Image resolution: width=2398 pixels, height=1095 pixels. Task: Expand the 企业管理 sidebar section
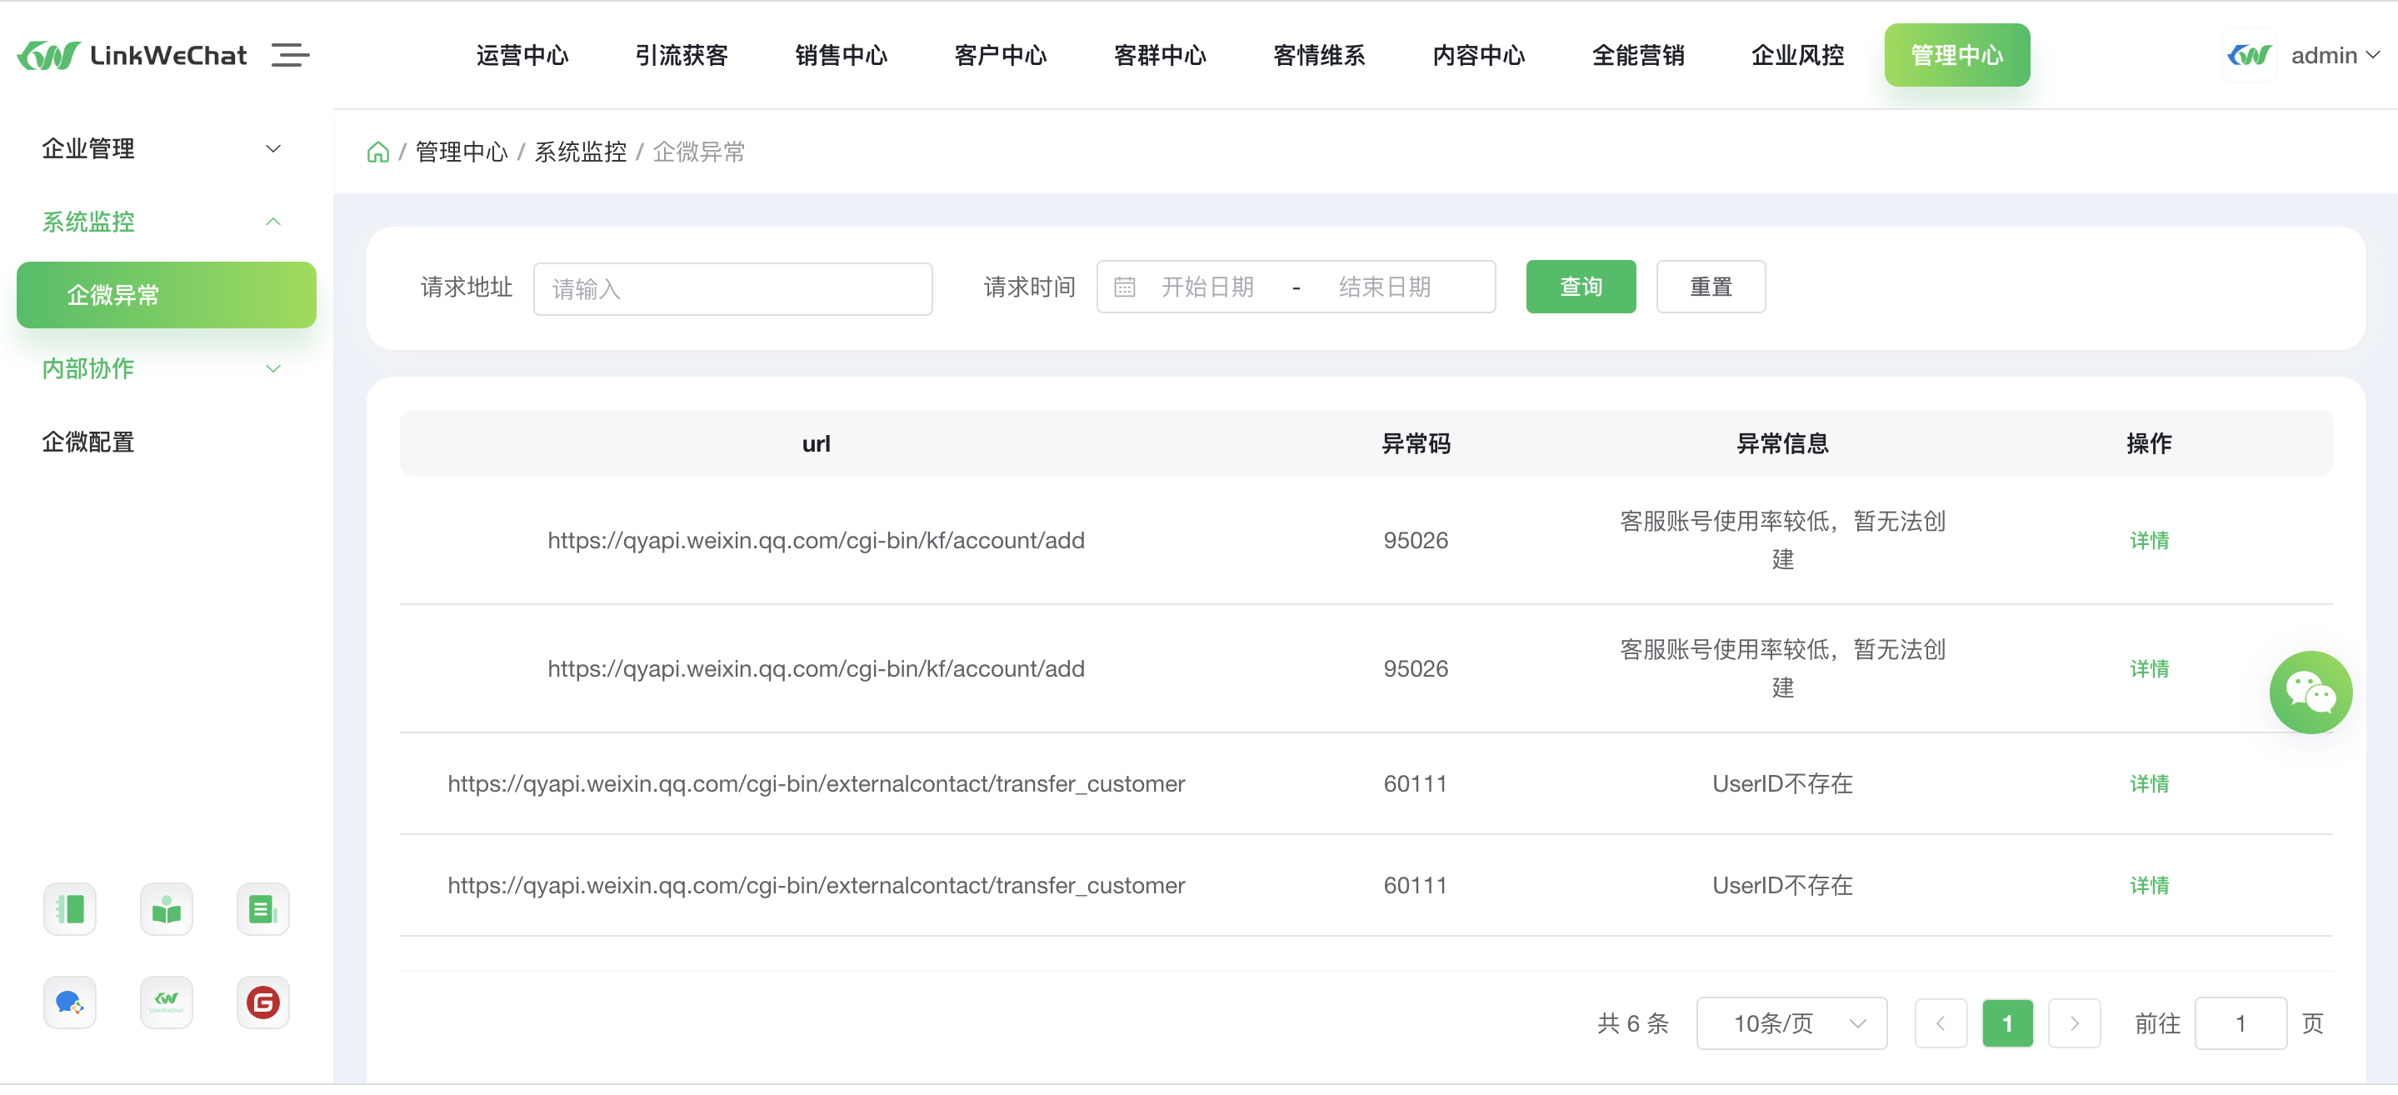tap(161, 149)
